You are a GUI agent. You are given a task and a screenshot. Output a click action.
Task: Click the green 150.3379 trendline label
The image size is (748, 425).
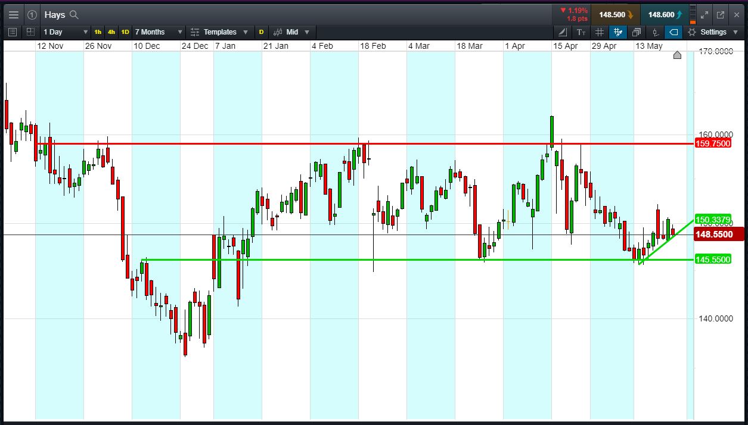[713, 220]
